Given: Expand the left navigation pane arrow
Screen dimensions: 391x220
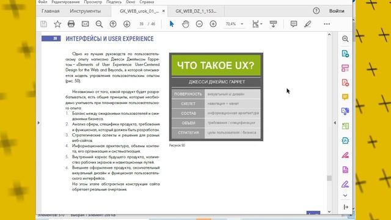Looking at the screenshot, I should click(38, 123).
